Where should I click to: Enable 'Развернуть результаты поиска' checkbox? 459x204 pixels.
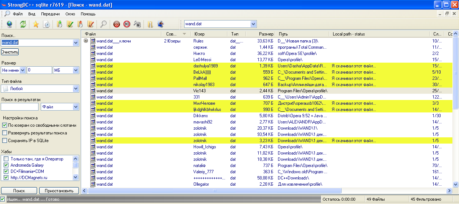tap(5, 133)
